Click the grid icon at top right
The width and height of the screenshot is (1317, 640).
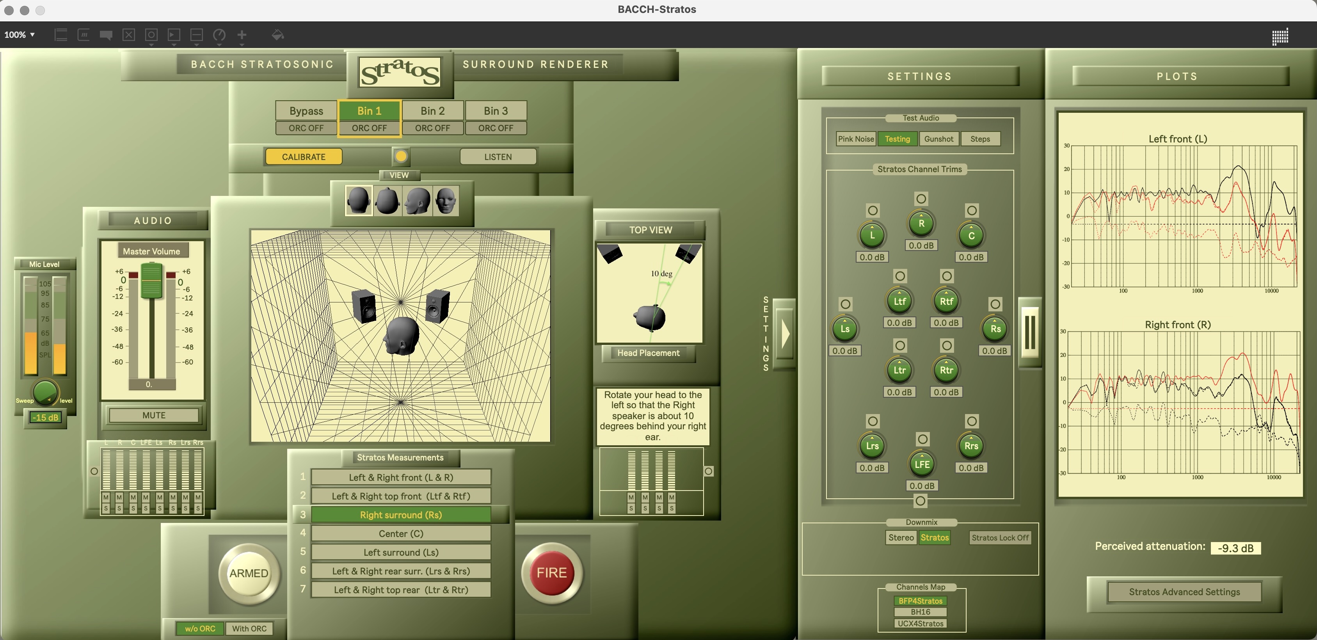(x=1280, y=36)
